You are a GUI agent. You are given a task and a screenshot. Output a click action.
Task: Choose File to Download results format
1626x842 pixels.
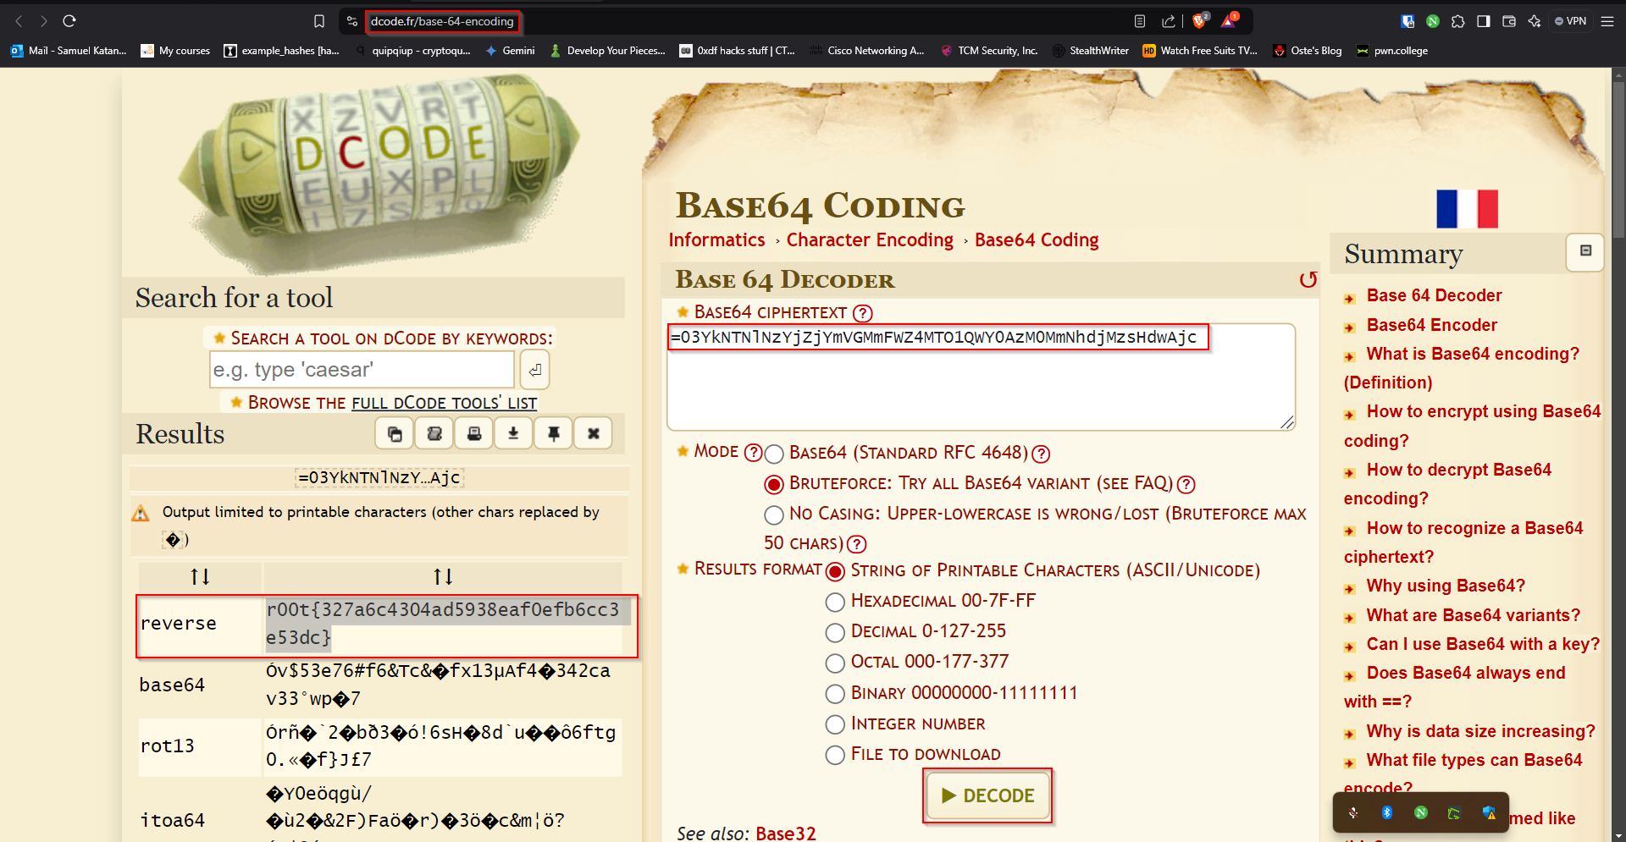tap(835, 755)
